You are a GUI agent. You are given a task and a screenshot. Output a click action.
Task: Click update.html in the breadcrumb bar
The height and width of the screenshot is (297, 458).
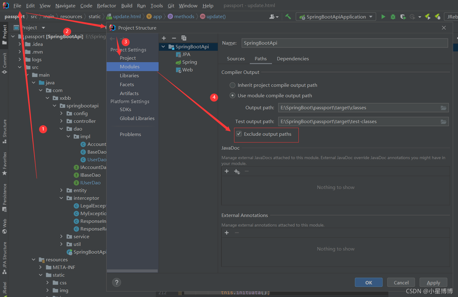(x=124, y=17)
